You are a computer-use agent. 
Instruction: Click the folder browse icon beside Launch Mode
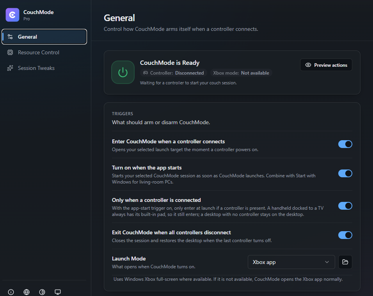[345, 262]
